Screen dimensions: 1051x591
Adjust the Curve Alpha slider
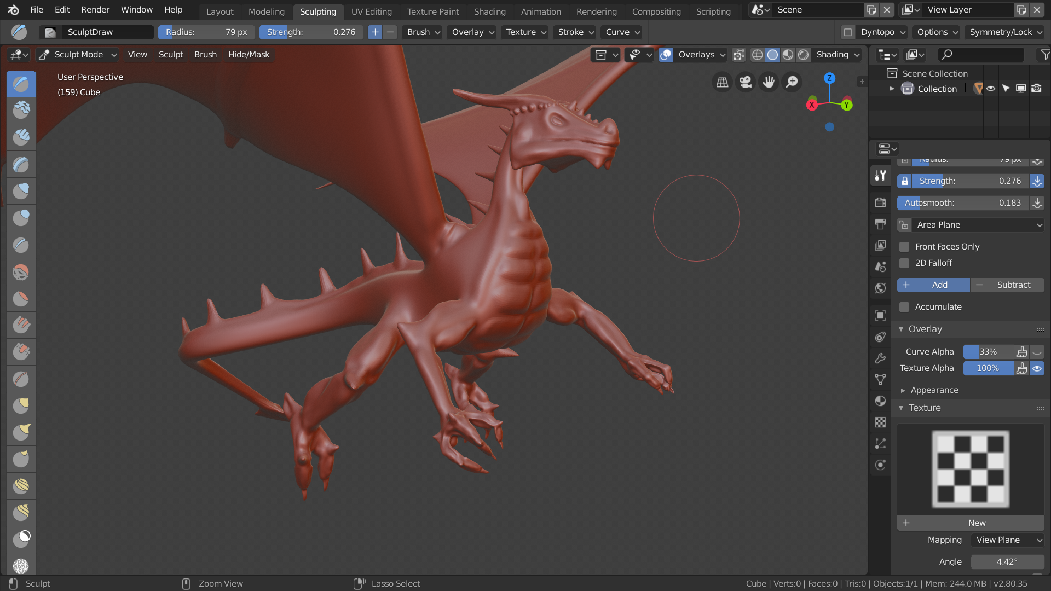pos(988,352)
